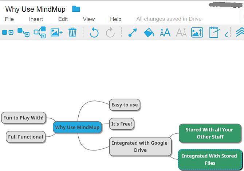The width and height of the screenshot is (244, 171).
Task: Add a root node via toolbar
Action: tap(8, 32)
